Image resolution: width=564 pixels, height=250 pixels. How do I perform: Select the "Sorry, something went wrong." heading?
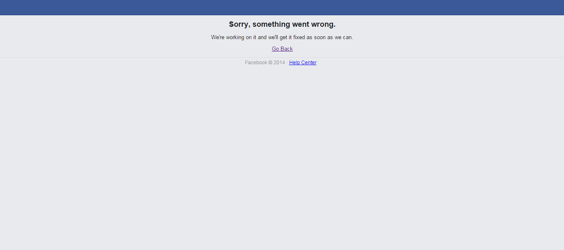click(282, 24)
